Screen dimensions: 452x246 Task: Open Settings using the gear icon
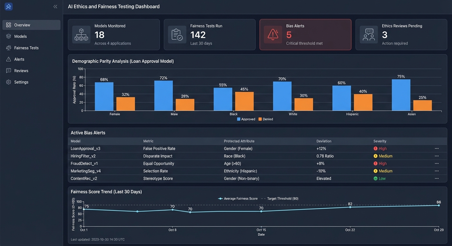click(x=8, y=82)
